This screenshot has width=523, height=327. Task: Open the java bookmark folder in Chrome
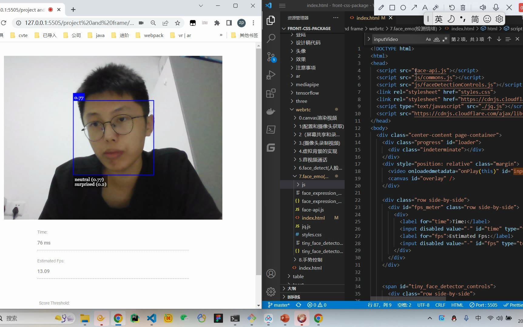96,35
